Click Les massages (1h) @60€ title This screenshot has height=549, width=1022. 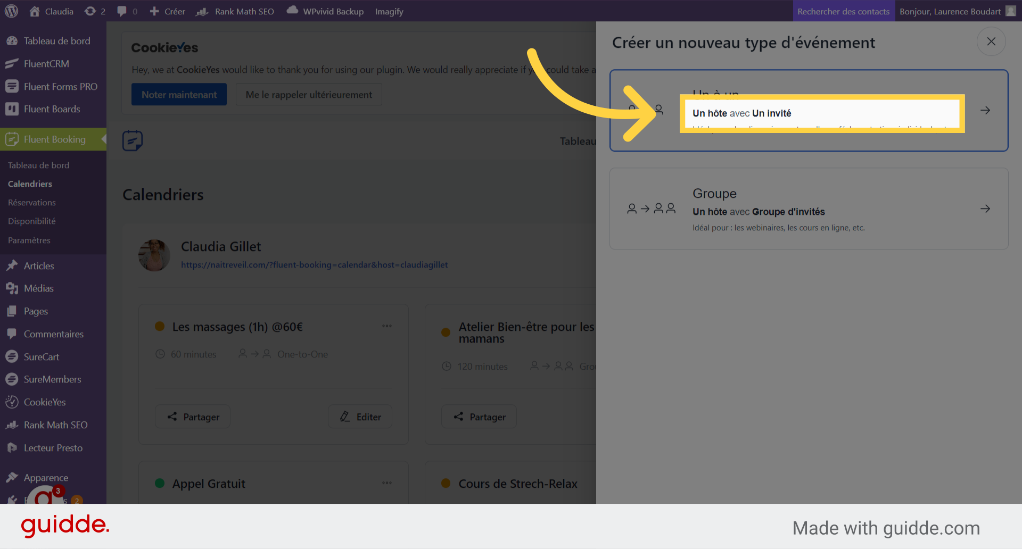coord(237,327)
